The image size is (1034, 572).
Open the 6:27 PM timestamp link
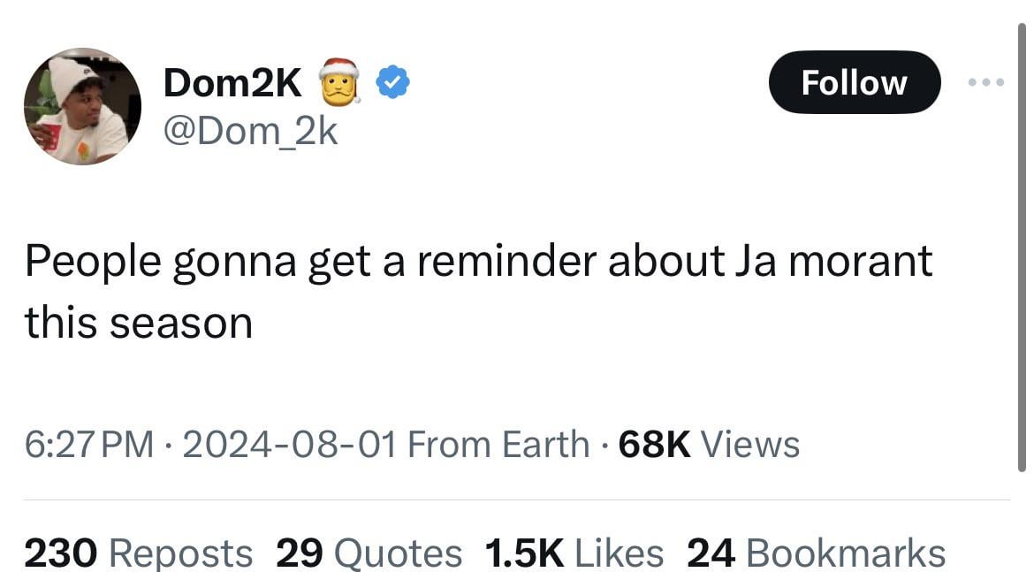86,445
